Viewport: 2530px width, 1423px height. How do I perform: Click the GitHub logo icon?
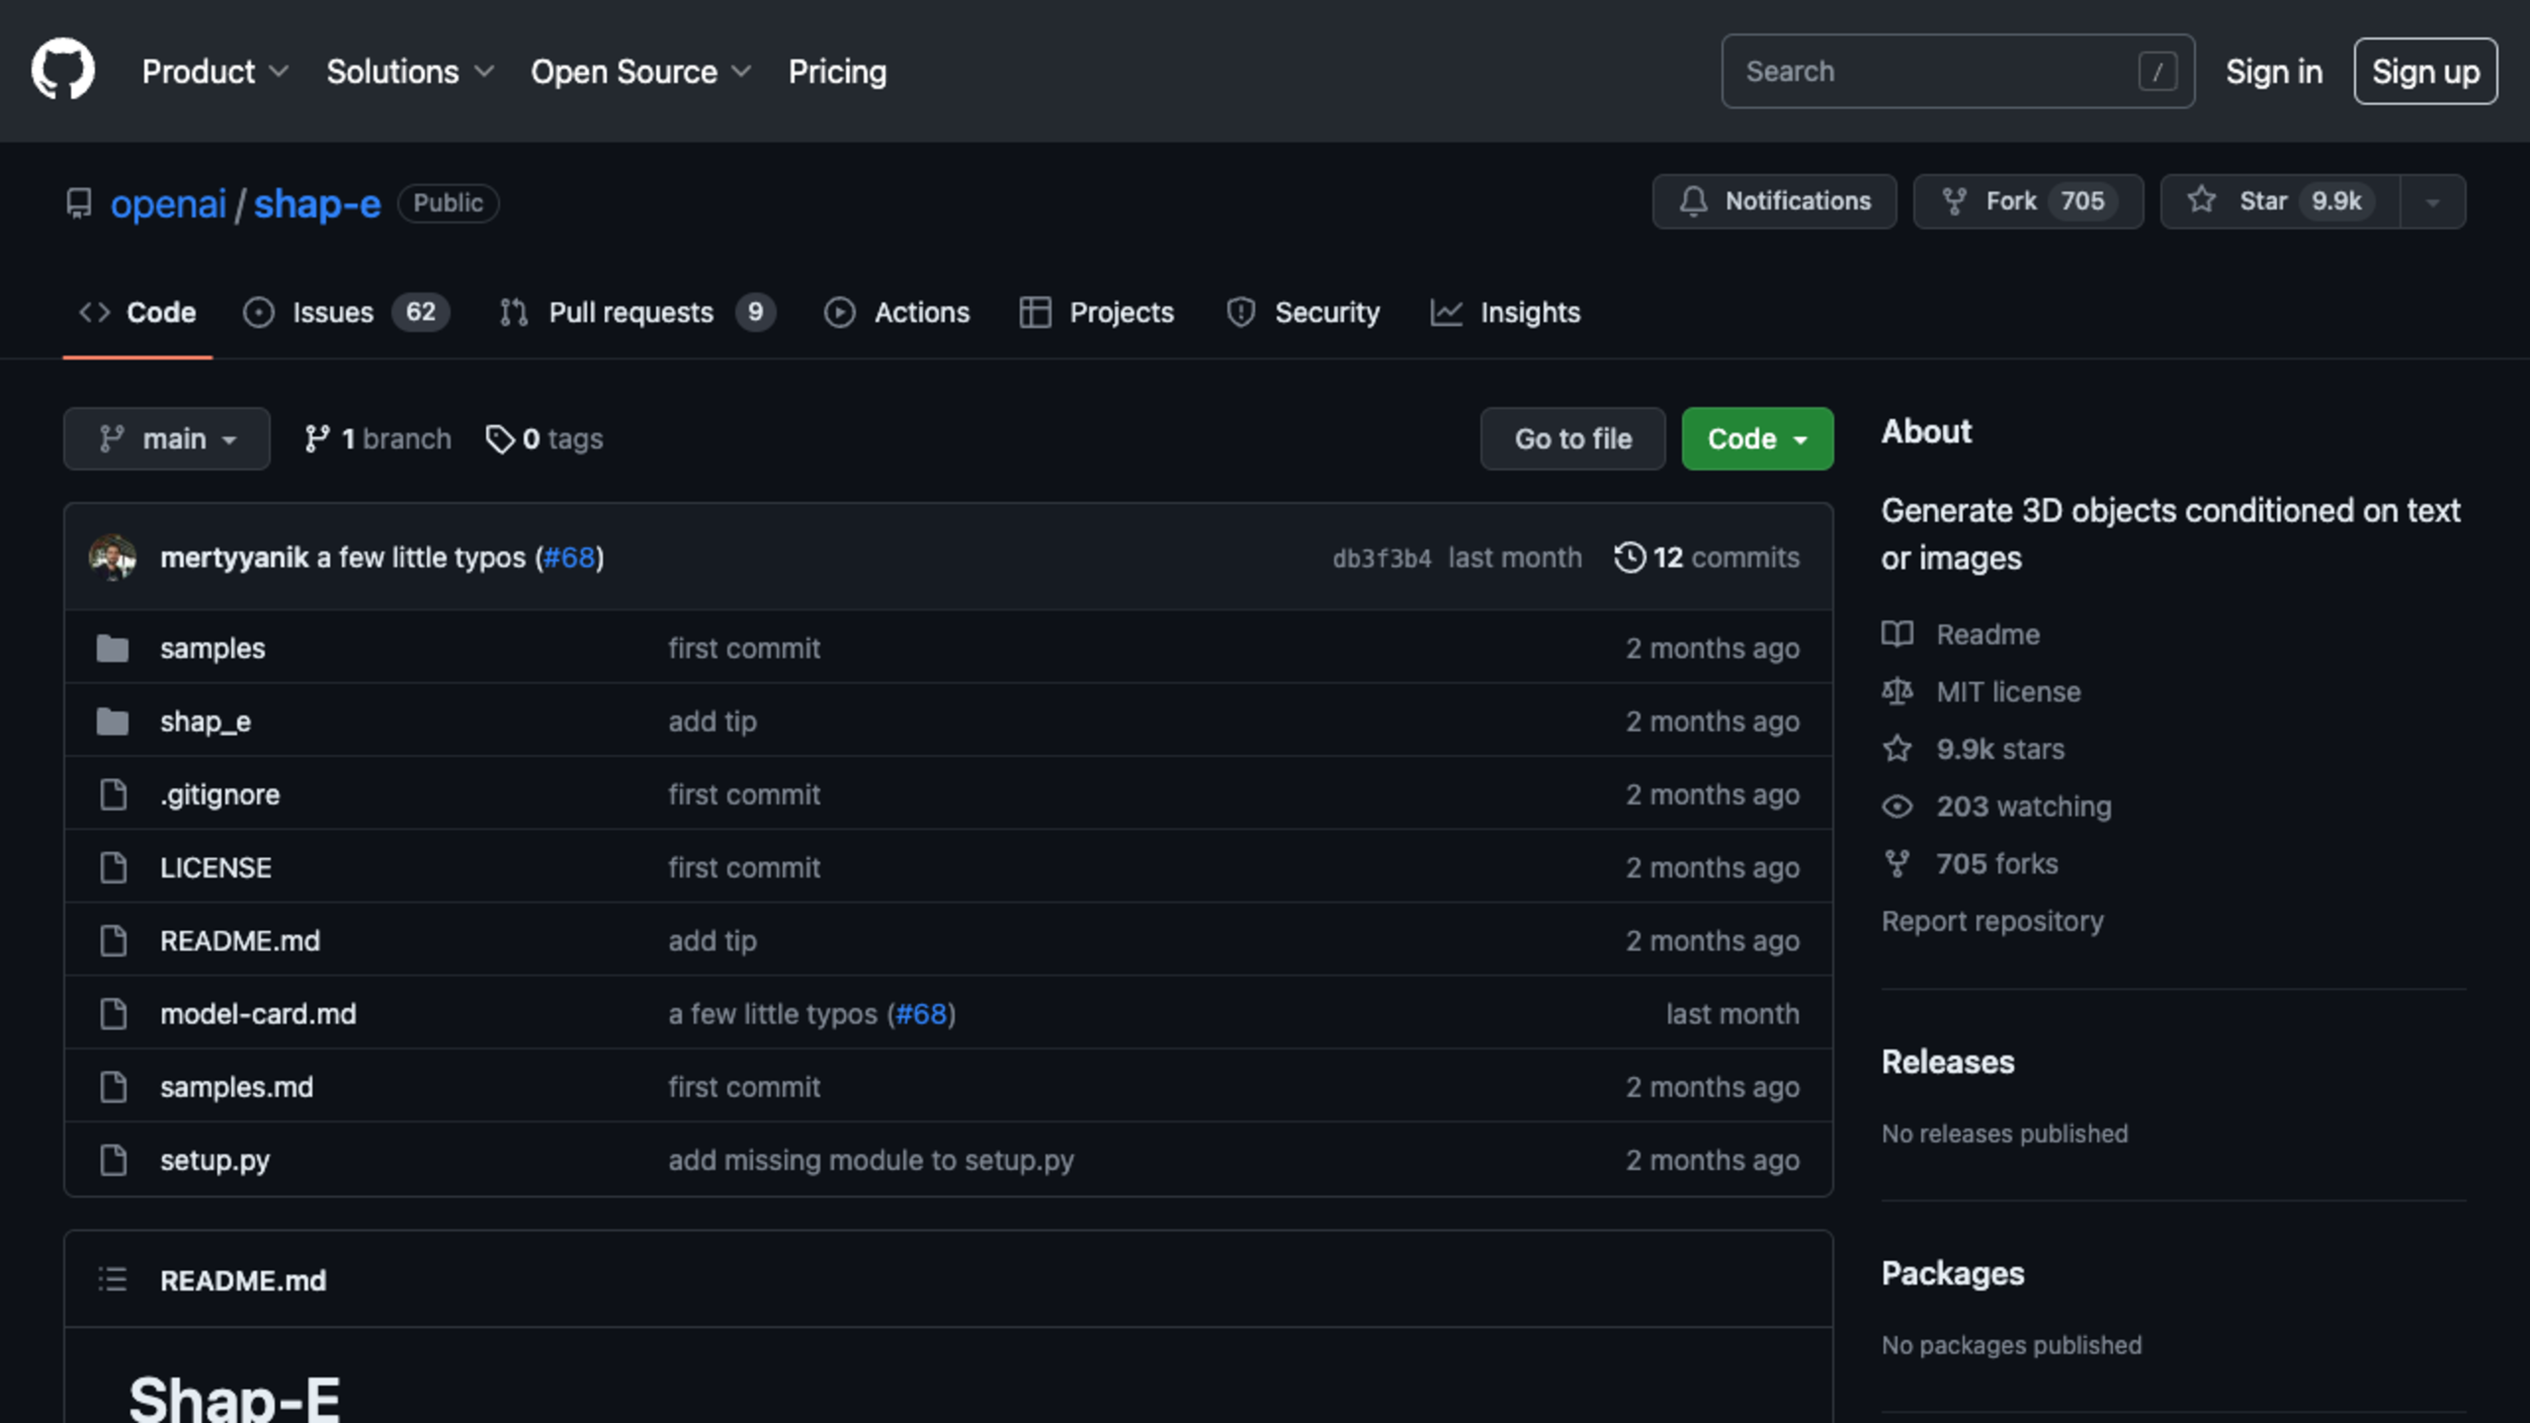[63, 70]
